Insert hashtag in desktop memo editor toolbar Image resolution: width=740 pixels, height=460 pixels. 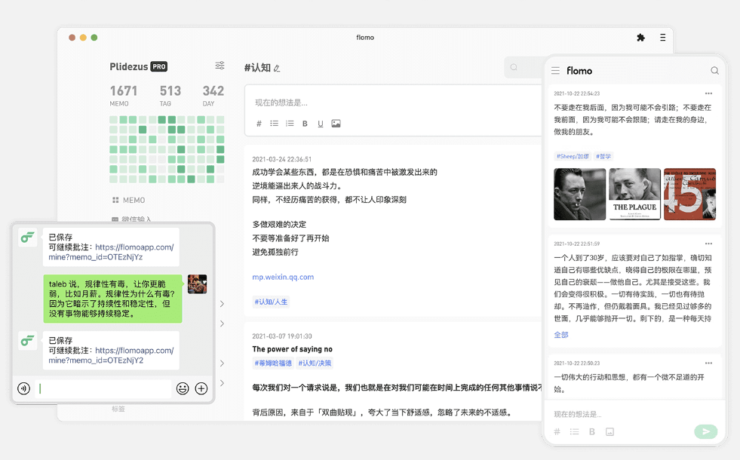[x=259, y=124]
